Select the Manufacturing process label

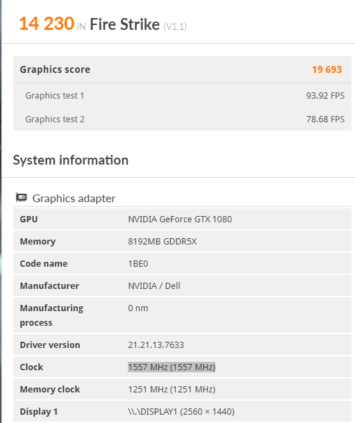(x=51, y=315)
